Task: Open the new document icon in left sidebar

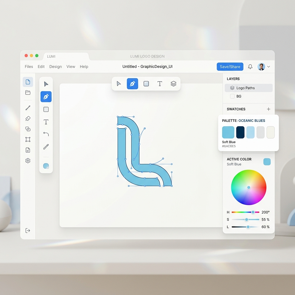Action: tap(28, 82)
